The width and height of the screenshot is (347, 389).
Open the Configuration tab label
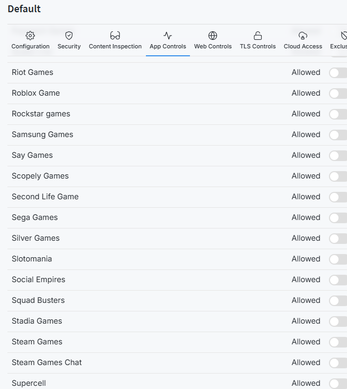point(30,46)
